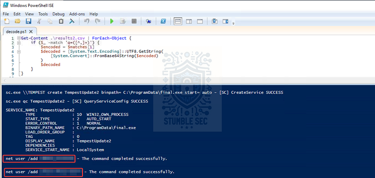Viewport: 375px width, 178px height.
Task: Click the Open script folder icon
Action: point(17,22)
